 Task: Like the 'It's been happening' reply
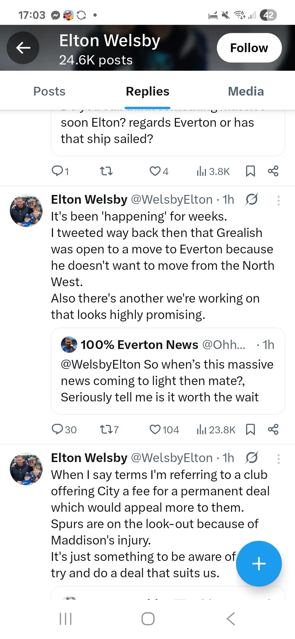tap(155, 430)
